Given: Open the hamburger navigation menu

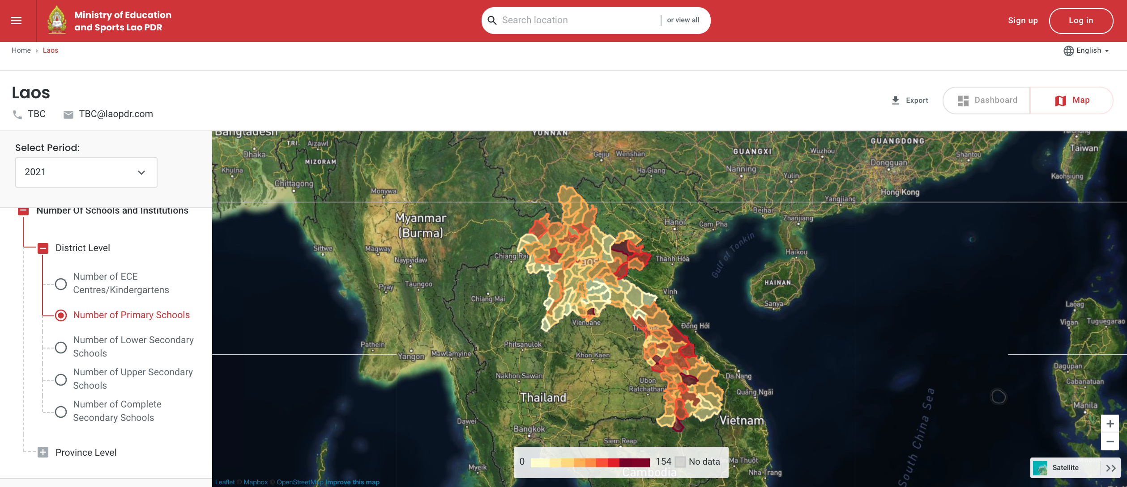Looking at the screenshot, I should click(x=16, y=21).
